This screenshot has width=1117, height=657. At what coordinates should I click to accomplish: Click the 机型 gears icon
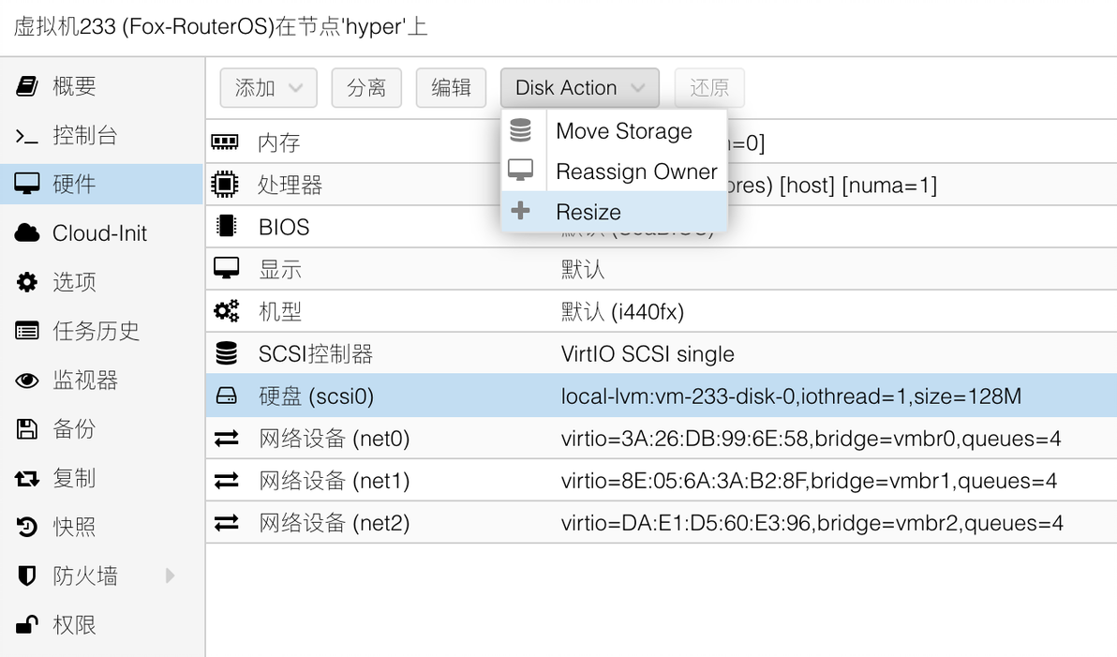226,311
